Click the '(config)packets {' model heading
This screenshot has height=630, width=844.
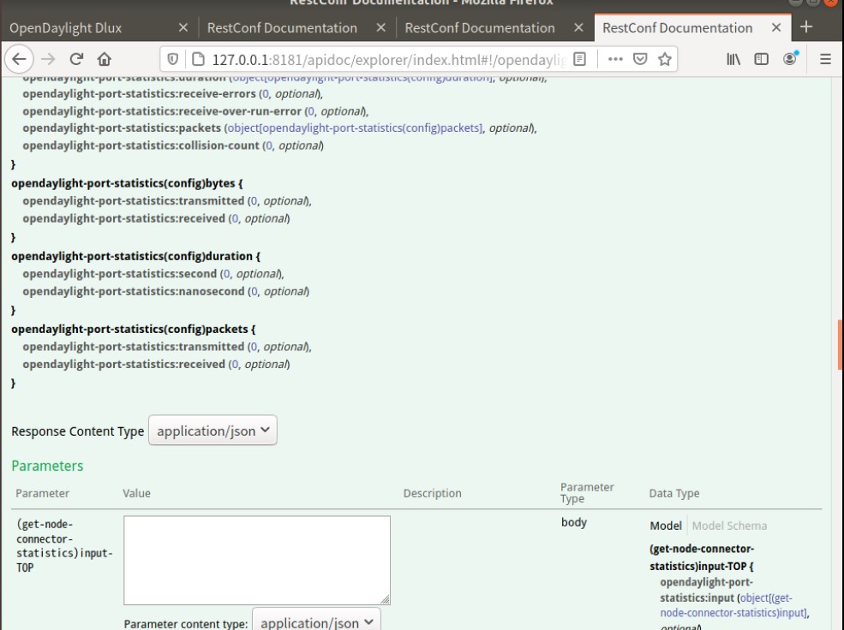point(134,329)
